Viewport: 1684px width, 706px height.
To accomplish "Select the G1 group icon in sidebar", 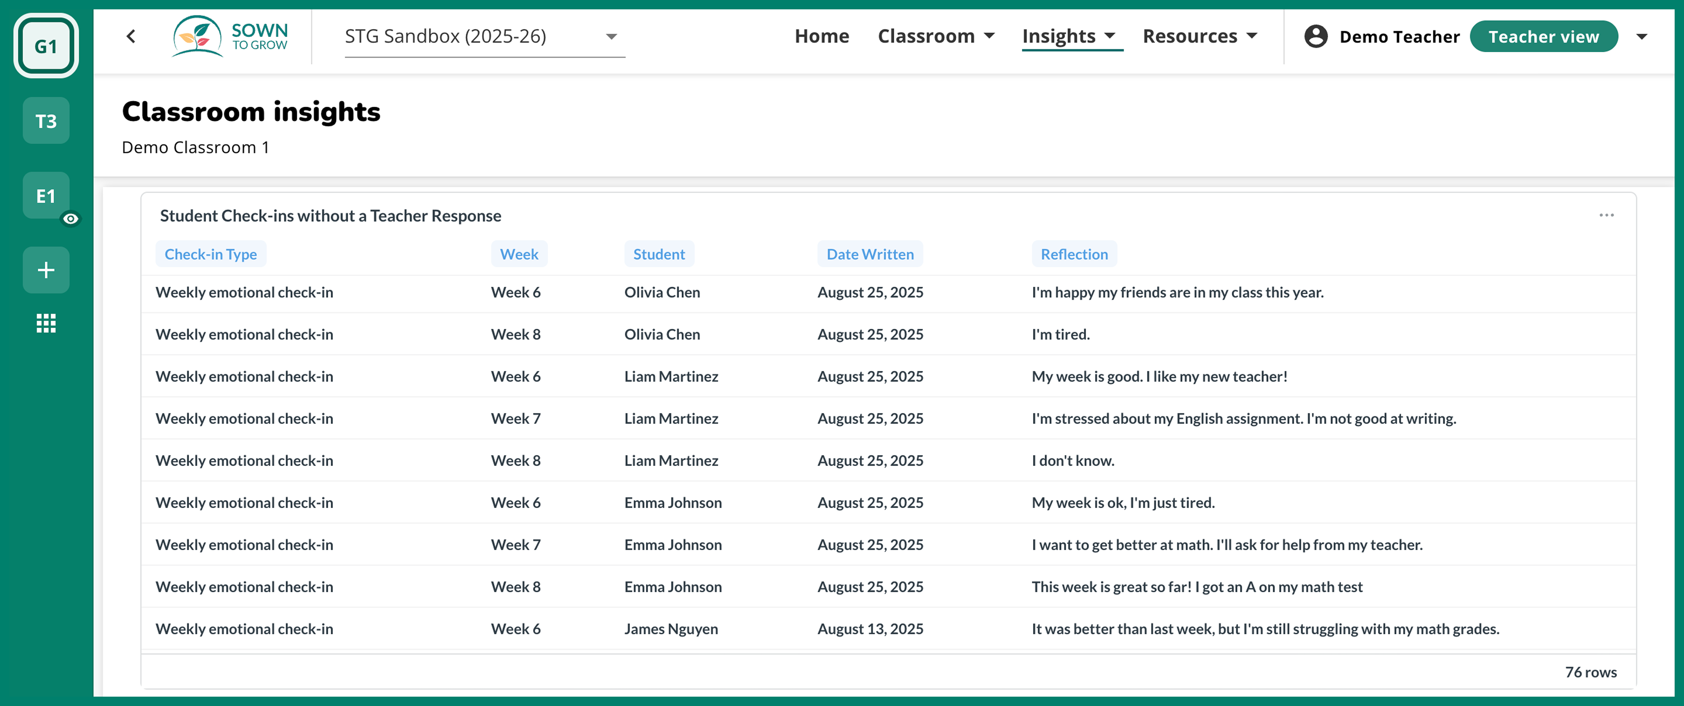I will click(x=45, y=45).
